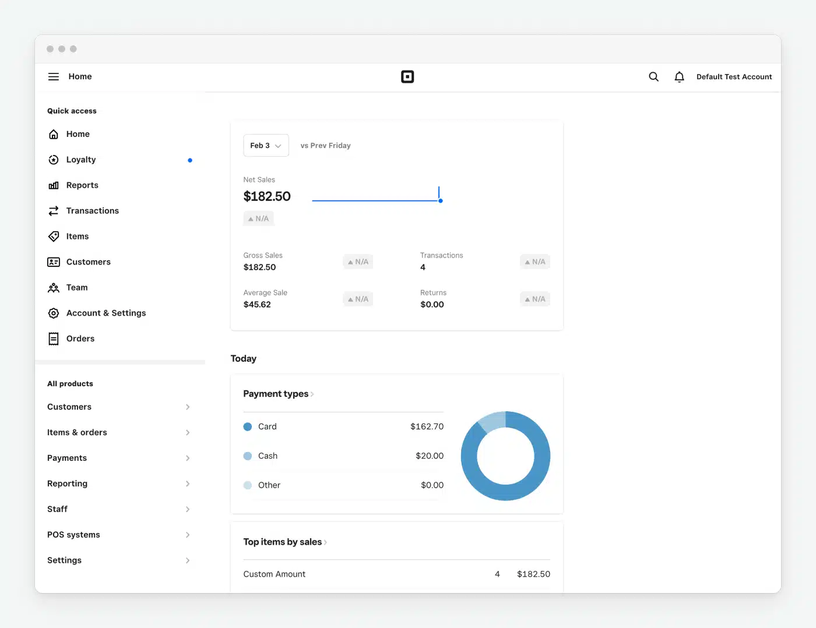Expand the Payments product section
The image size is (816, 628).
(119, 458)
